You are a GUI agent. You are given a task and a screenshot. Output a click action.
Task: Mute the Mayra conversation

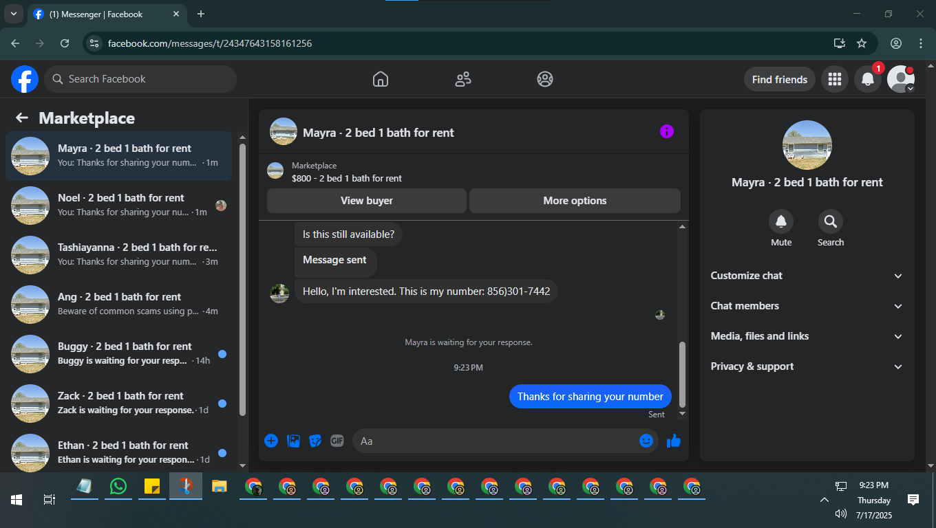tap(781, 221)
